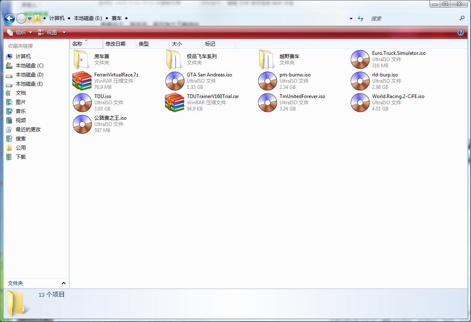Select the World.Racing.2-CiFE.iso disc icon

(x=360, y=103)
